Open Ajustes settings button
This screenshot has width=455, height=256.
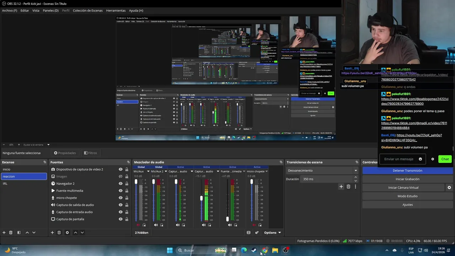click(407, 205)
